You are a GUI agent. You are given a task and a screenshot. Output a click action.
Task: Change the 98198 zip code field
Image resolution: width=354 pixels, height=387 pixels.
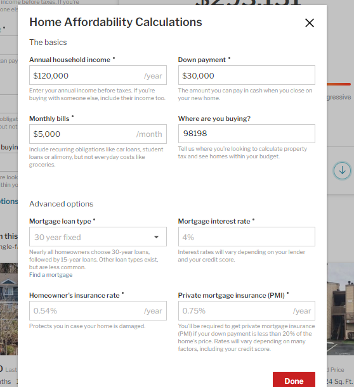pyautogui.click(x=246, y=134)
